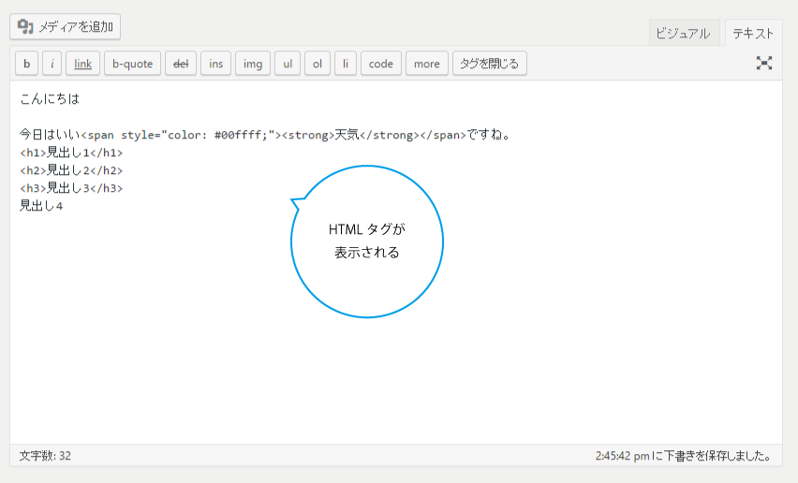This screenshot has height=483, width=798.
Task: Insert an image with img button
Action: point(253,64)
